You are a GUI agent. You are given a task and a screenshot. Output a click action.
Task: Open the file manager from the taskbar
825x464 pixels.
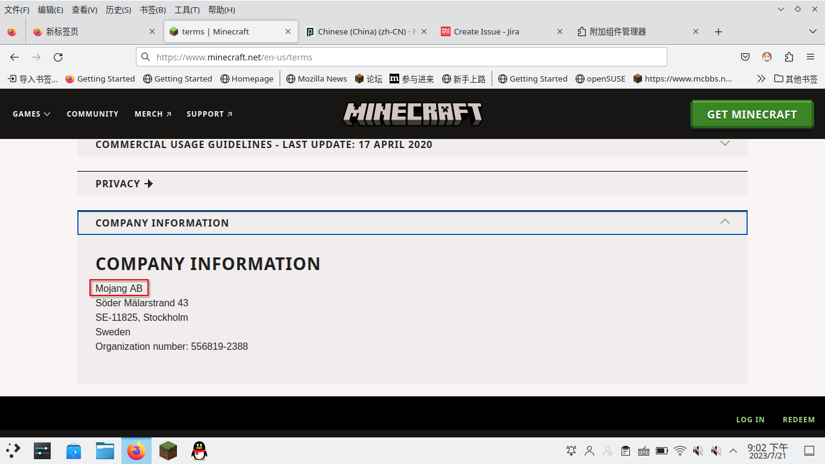105,451
